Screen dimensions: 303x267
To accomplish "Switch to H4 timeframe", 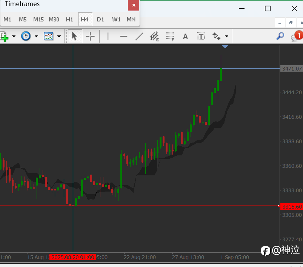I will coord(85,19).
